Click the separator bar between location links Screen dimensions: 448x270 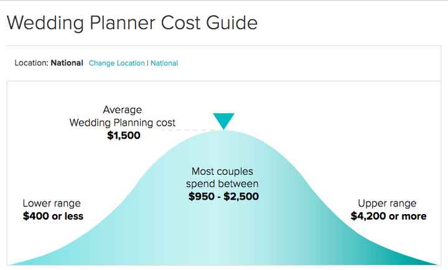coord(147,63)
